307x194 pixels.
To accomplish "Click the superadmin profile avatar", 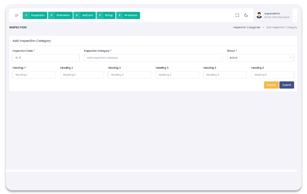I will [259, 15].
